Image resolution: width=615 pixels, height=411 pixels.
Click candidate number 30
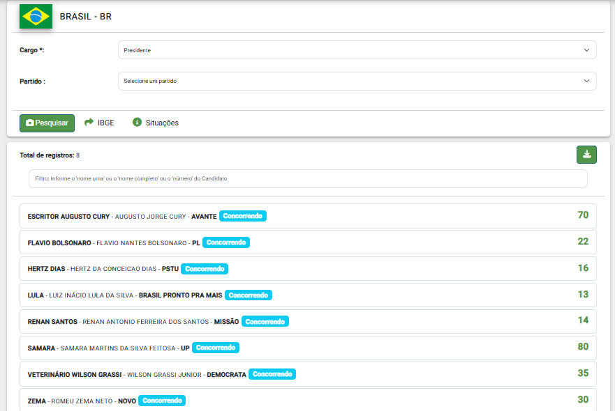[x=583, y=400]
